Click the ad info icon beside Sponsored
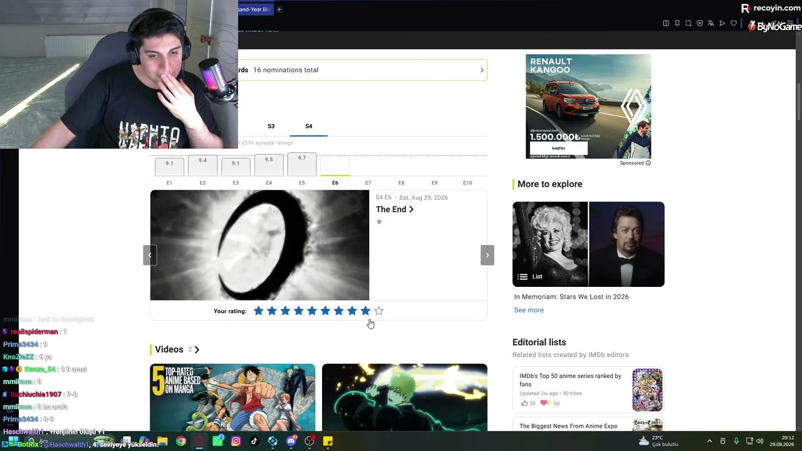802x451 pixels. point(648,163)
